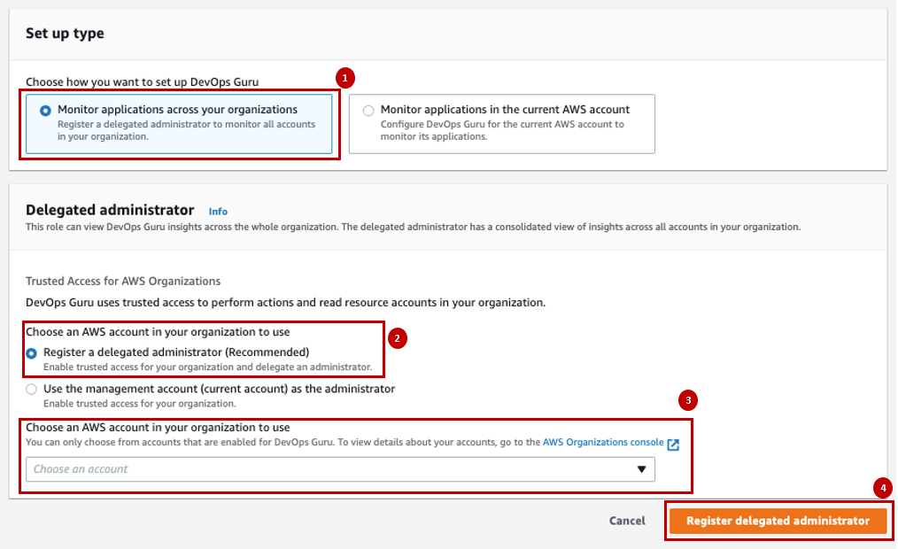Viewport: 898px width, 549px height.
Task: Click the red callout badge numbered 3
Action: (687, 400)
